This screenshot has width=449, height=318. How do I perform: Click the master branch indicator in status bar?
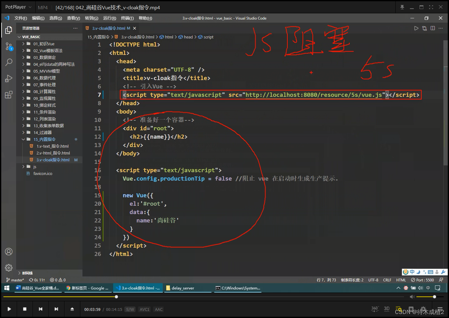click(x=15, y=280)
